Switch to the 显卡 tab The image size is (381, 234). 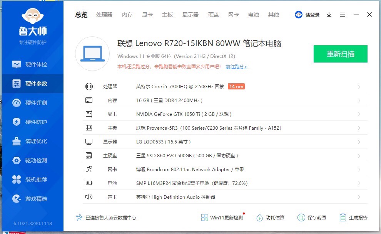point(147,15)
